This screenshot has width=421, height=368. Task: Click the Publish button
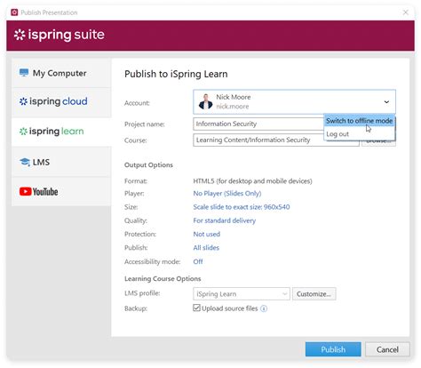pos(333,349)
